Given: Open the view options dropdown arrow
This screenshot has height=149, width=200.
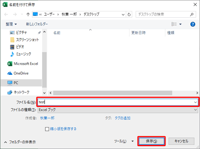Looking at the screenshot, I should click(x=180, y=24).
